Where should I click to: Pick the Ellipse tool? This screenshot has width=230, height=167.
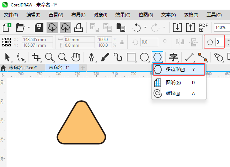click(144, 57)
